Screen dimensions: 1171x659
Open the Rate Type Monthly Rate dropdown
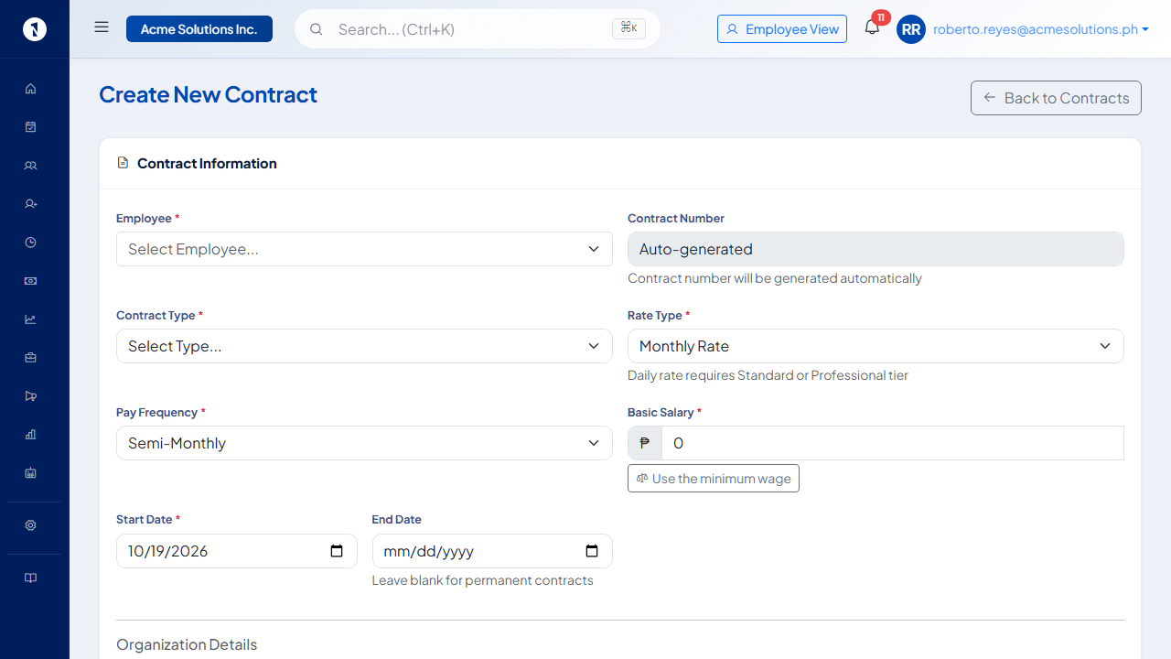pyautogui.click(x=876, y=346)
